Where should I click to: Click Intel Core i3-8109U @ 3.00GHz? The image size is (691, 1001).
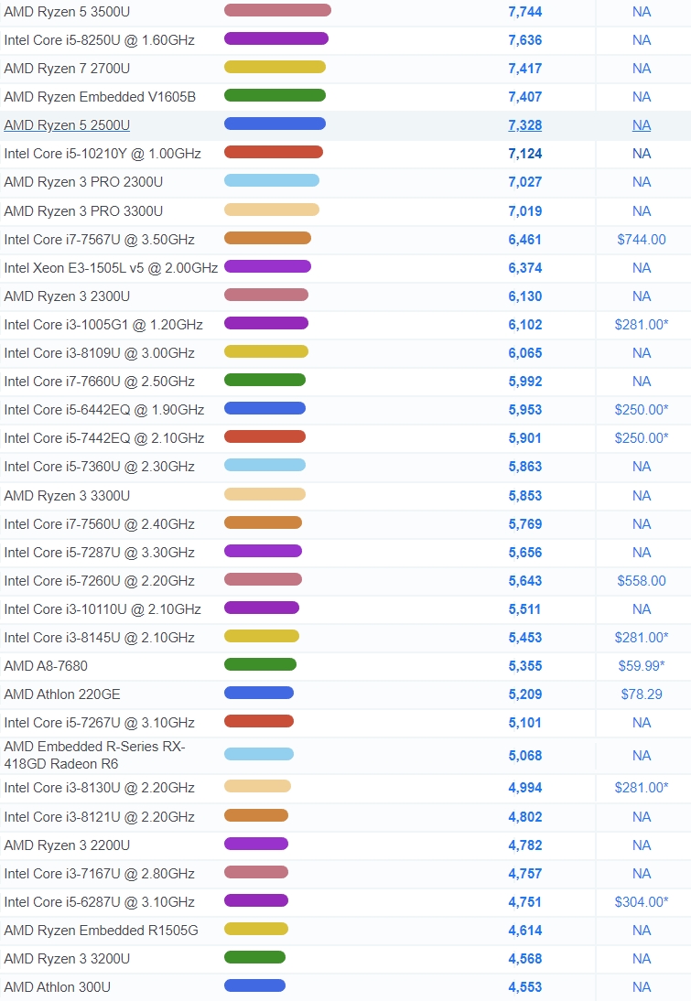point(99,353)
